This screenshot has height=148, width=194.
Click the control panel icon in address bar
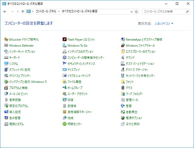click(29, 12)
